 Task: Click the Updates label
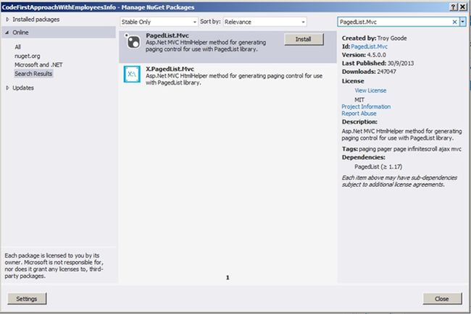click(x=23, y=88)
